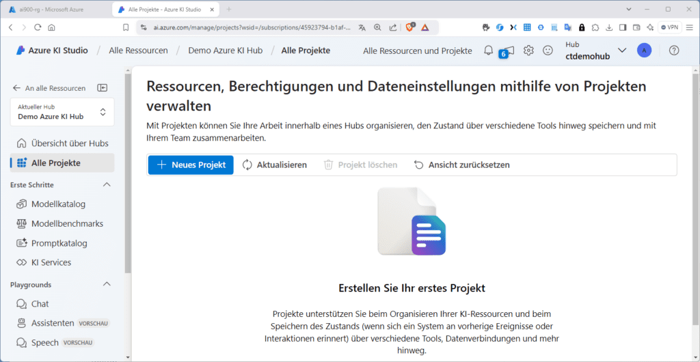Screen dimensions: 700x362
Task: Switch to the ai900-rg Microsoft Azure tab
Action: (52, 10)
